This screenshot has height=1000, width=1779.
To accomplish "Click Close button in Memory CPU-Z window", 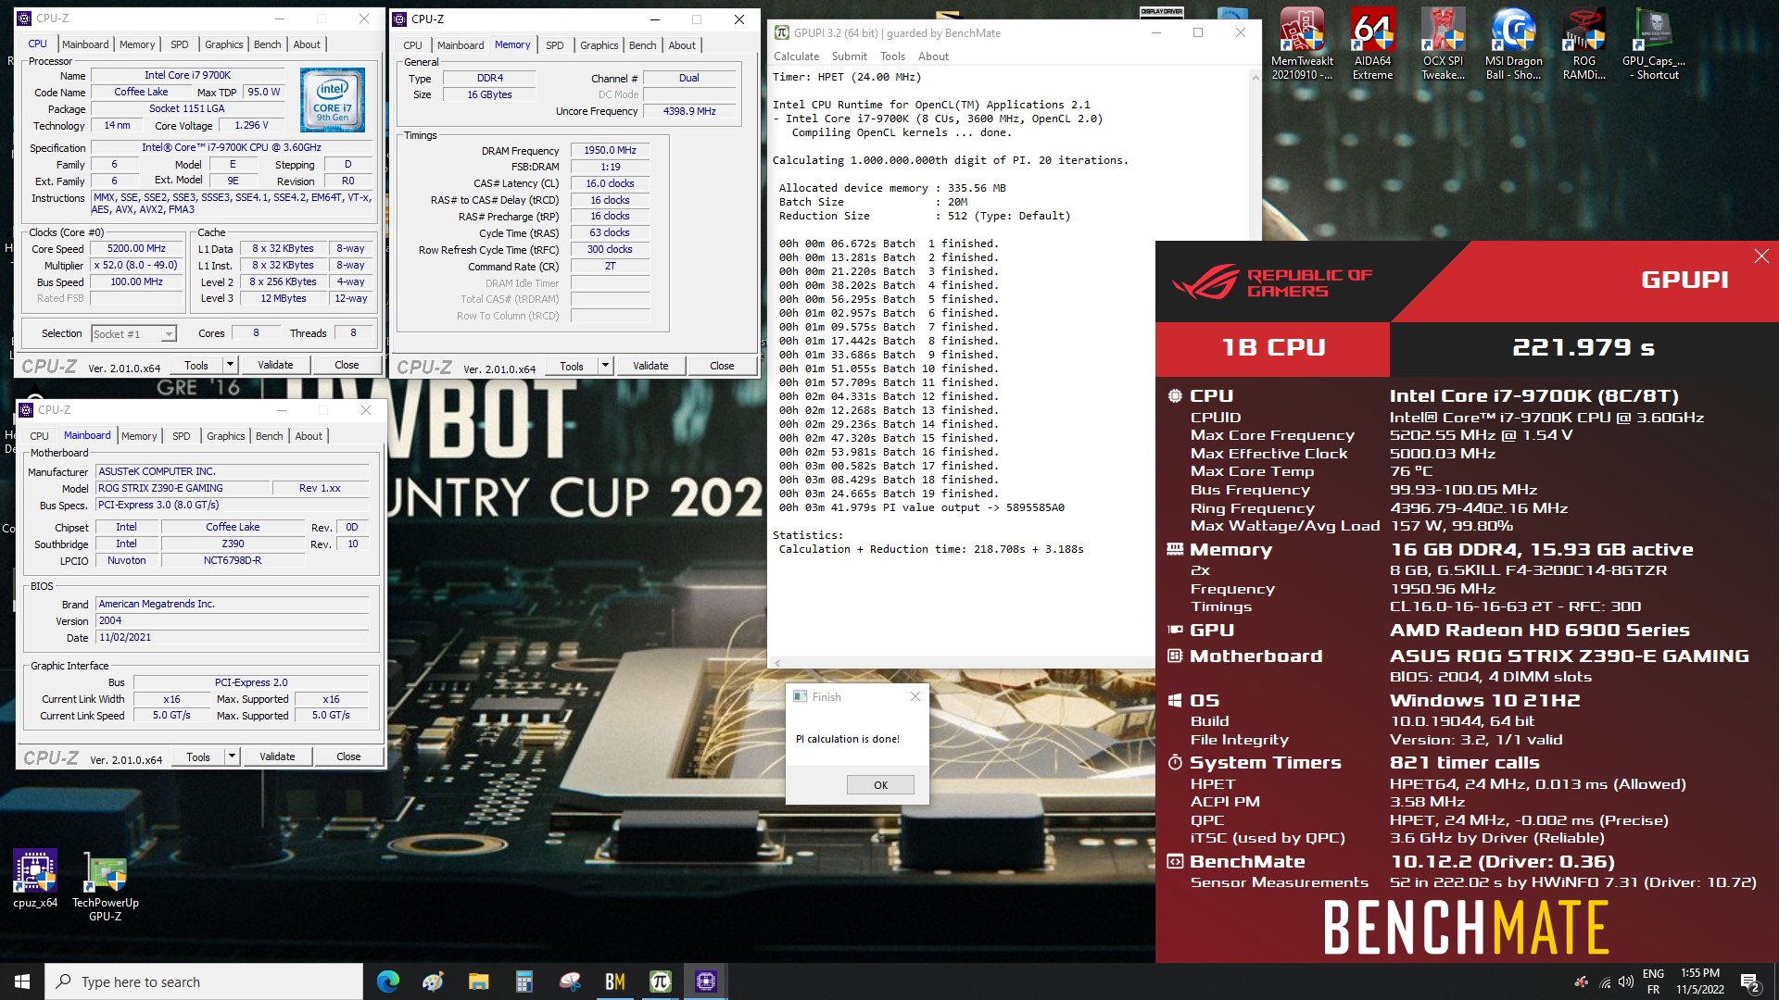I will [722, 366].
